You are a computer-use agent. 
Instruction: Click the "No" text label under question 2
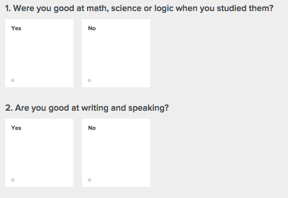tap(92, 128)
